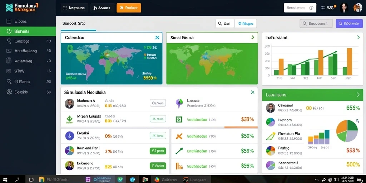The height and width of the screenshot is (183, 366).
Task: Click the purple search button at top right
Action: click(x=350, y=24)
